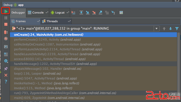Screen dimensions: 181x102
Task: Open View Breakpoints dialog
Action: tap(6, 32)
